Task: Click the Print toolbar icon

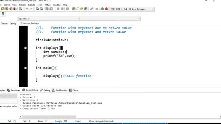Action: pos(20,9)
